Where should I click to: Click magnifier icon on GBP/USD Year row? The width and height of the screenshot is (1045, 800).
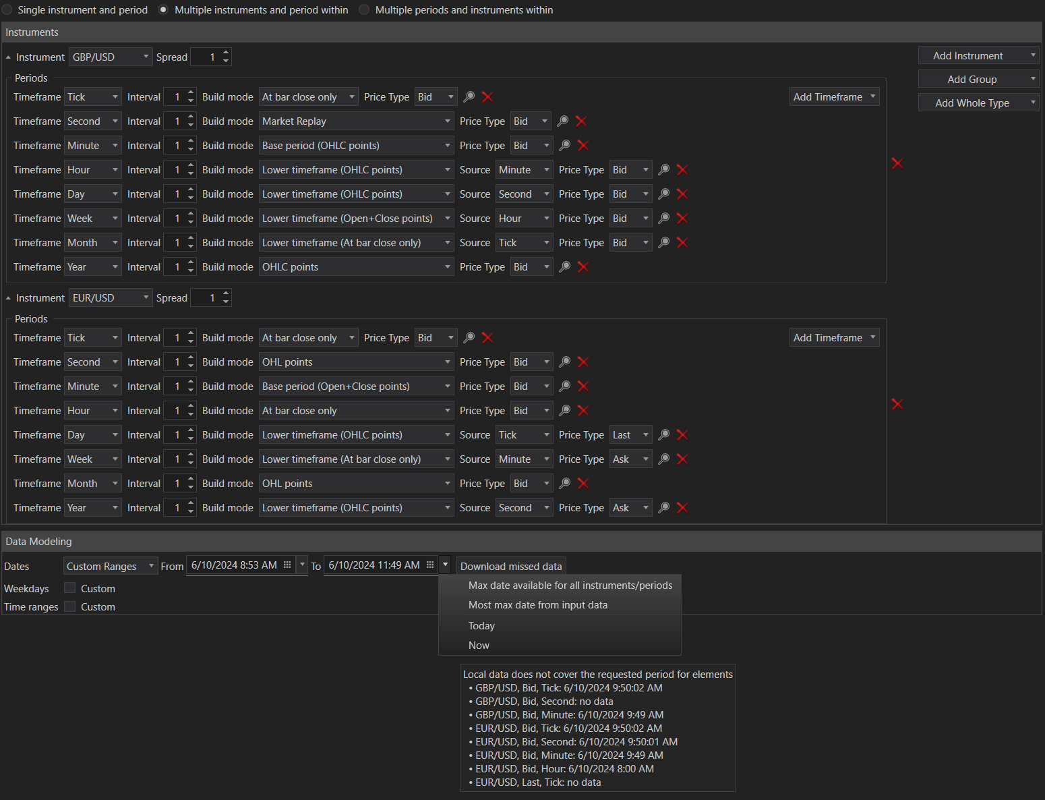565,267
